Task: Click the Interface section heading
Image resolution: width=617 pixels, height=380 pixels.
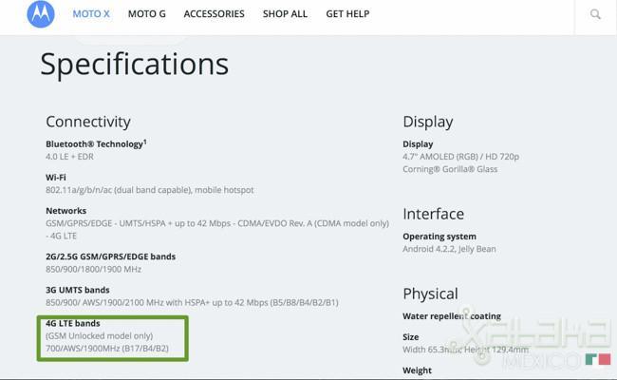Action: [433, 214]
